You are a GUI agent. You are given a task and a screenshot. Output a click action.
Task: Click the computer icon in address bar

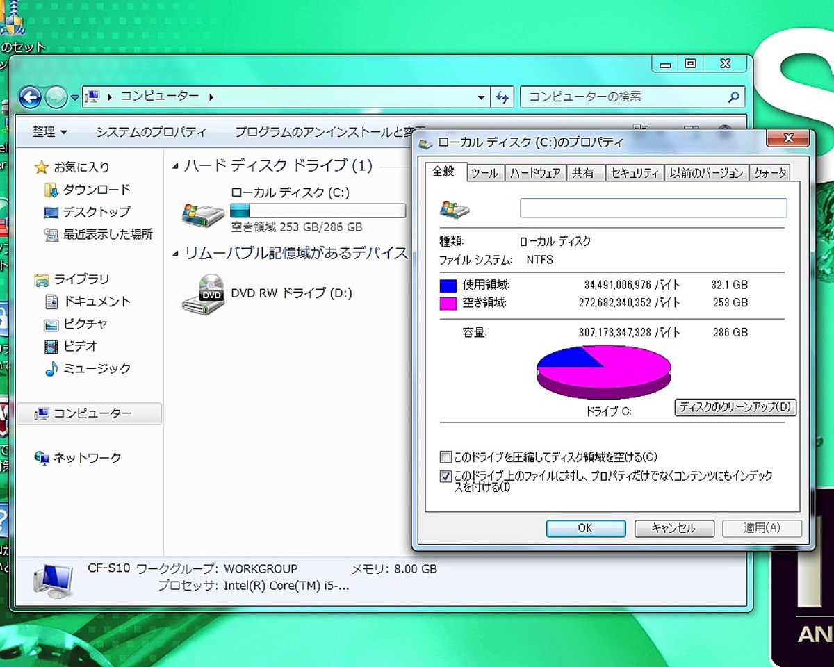tap(92, 97)
